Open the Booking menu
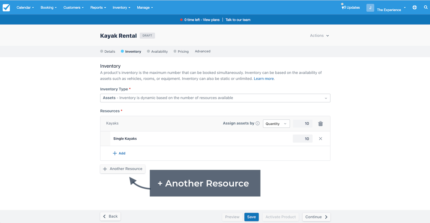The image size is (430, 223). click(49, 7)
